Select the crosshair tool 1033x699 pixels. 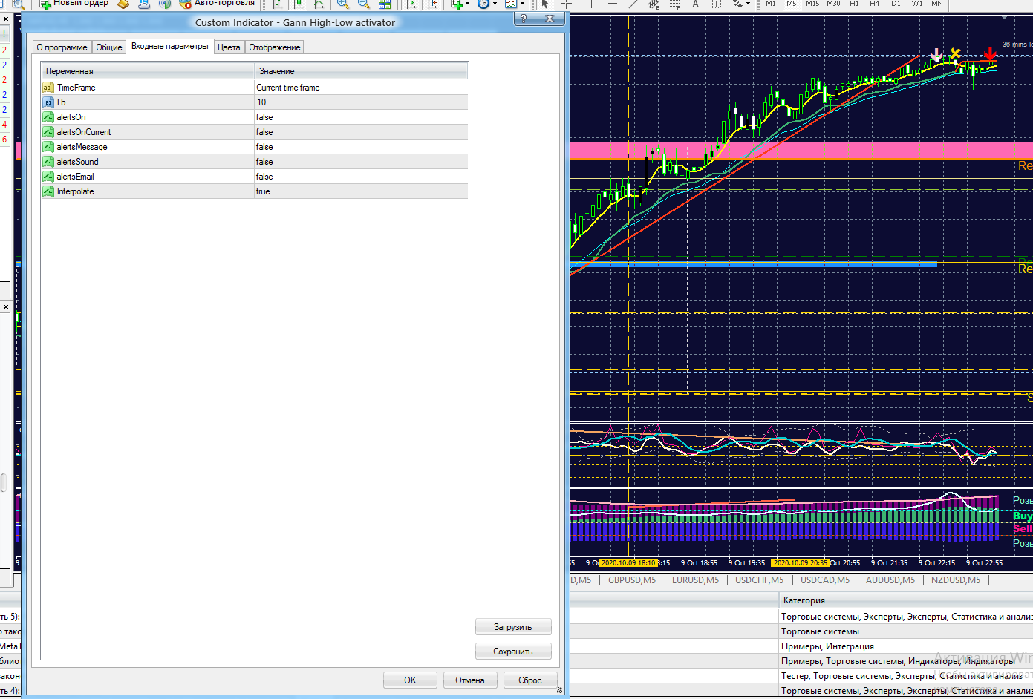(566, 4)
